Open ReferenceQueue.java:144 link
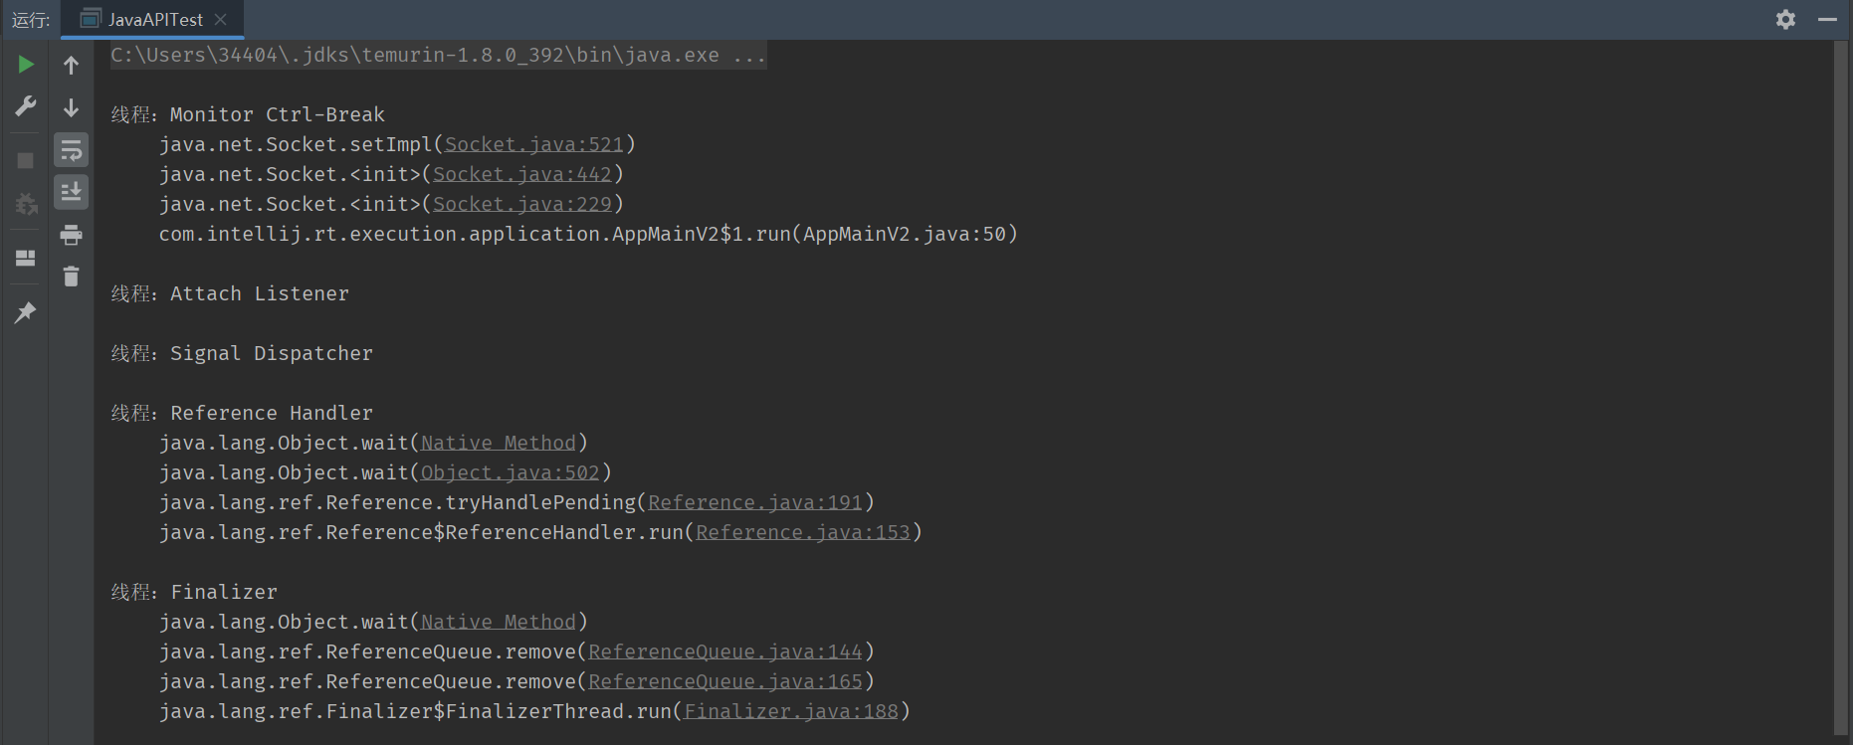The image size is (1853, 745). pos(724,652)
